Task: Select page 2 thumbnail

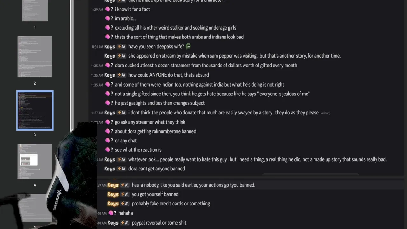Action: click(x=35, y=57)
